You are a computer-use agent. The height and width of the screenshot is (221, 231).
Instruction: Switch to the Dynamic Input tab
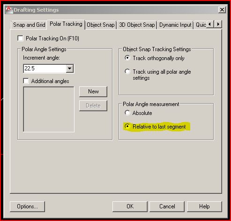click(175, 25)
